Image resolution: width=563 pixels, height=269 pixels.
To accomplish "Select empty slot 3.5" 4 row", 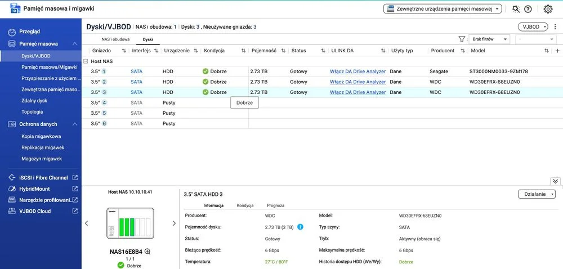I will [x=323, y=102].
